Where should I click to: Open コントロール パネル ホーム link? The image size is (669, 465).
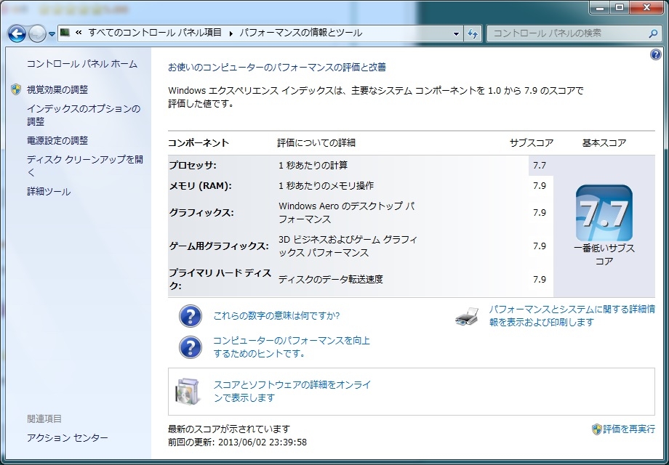tap(81, 64)
